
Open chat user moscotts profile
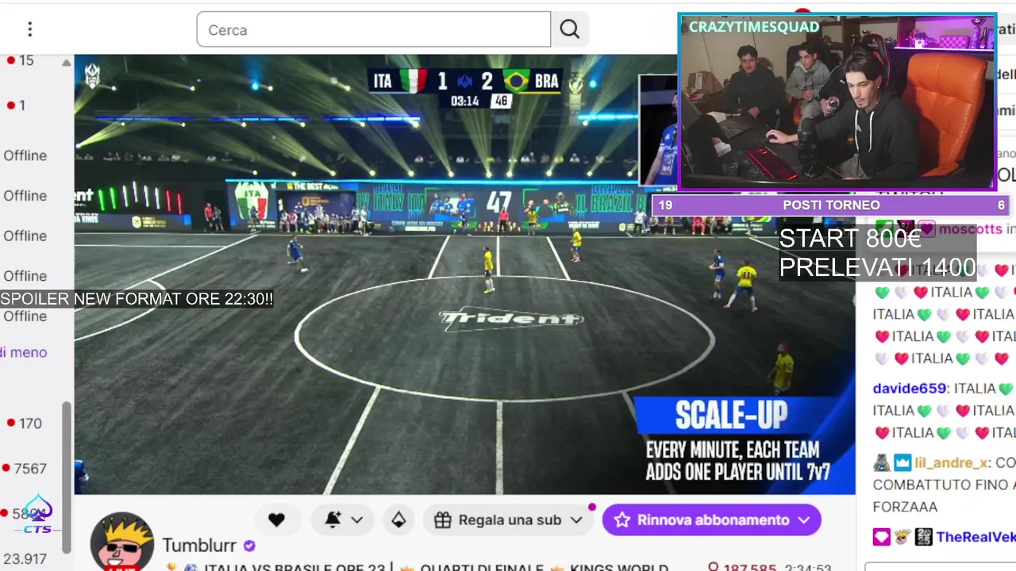(970, 229)
